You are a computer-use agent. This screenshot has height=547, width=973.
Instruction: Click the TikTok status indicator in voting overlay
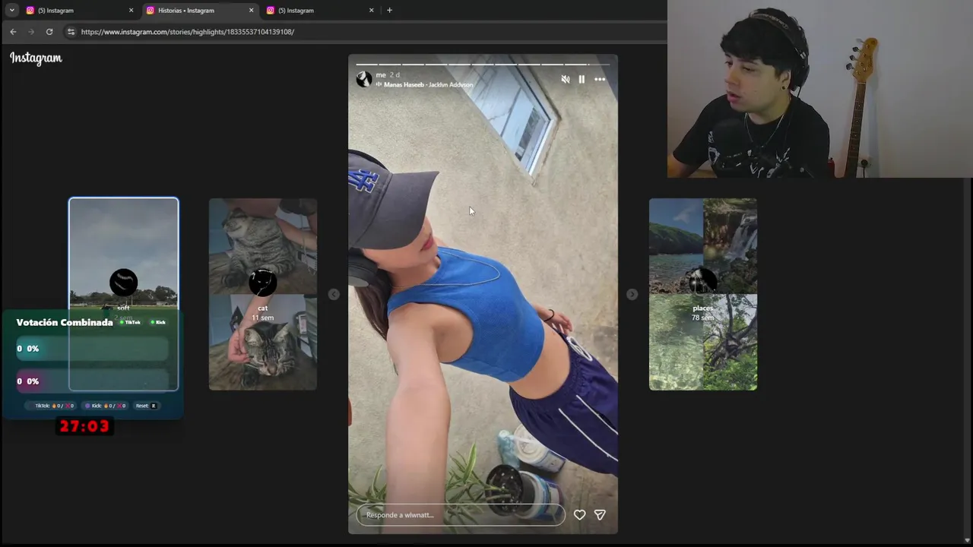(130, 322)
